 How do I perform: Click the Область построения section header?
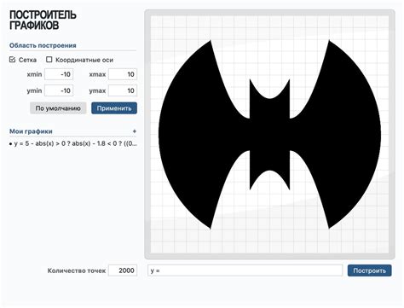(43, 45)
